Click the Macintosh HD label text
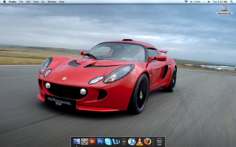The image size is (236, 147). pyautogui.click(x=224, y=13)
